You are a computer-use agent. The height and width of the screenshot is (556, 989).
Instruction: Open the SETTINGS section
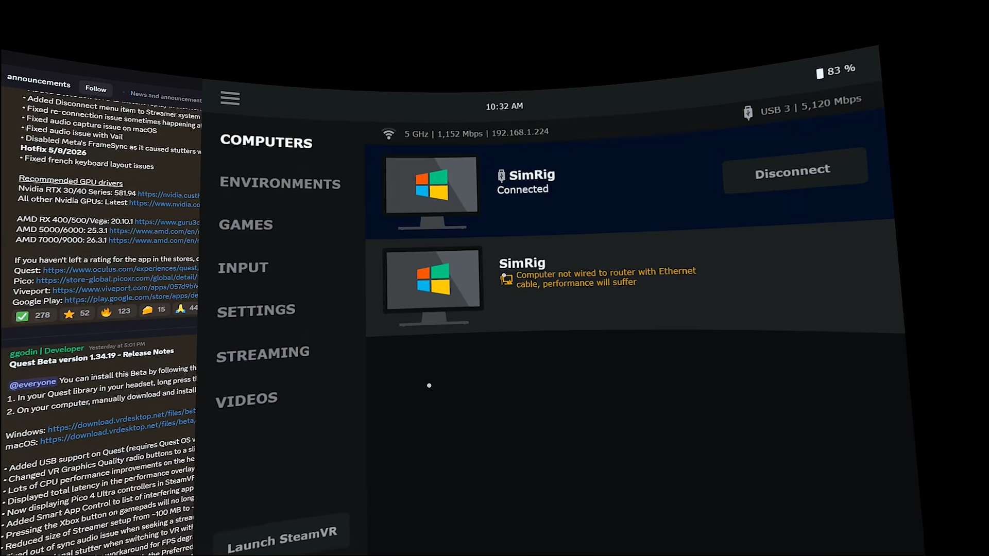tap(256, 311)
